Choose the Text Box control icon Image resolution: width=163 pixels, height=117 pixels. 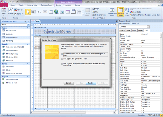pos(34,12)
